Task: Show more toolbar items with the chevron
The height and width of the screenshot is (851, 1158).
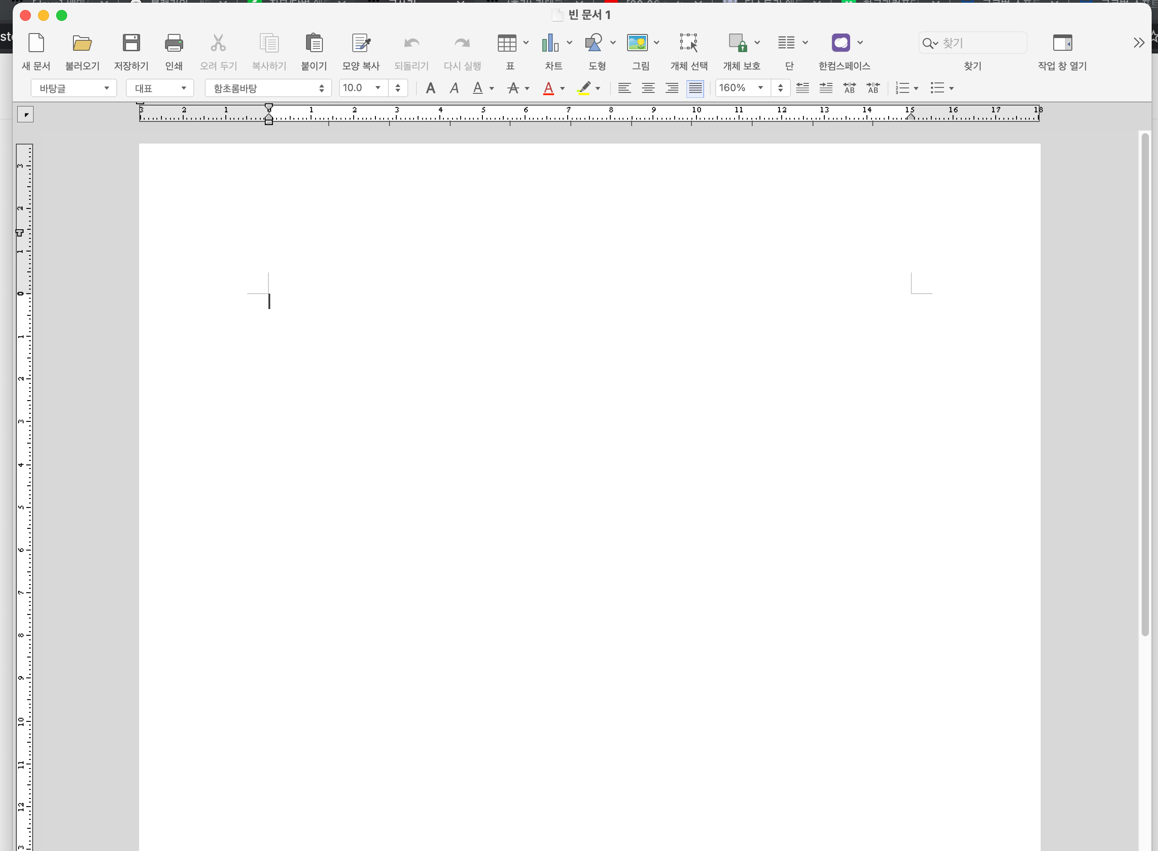Action: tap(1139, 43)
